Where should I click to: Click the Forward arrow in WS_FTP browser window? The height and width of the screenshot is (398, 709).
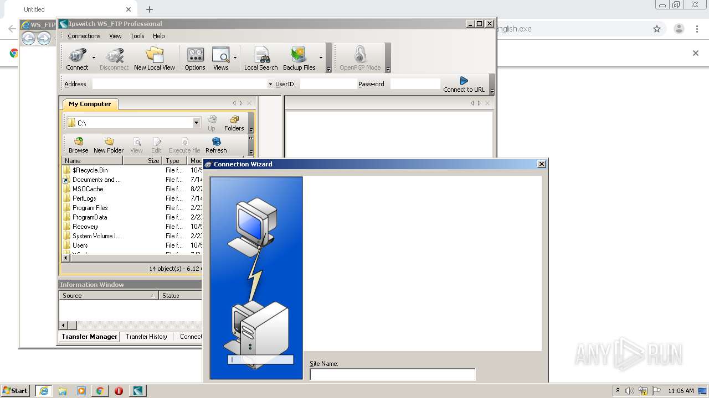coord(44,38)
